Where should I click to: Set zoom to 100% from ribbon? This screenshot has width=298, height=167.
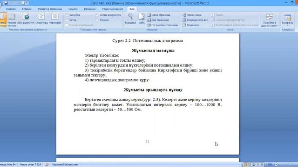[142, 19]
